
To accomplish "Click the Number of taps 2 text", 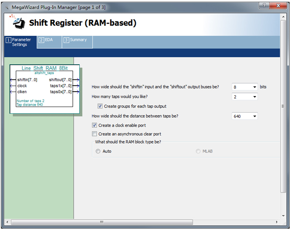I will tap(30, 101).
